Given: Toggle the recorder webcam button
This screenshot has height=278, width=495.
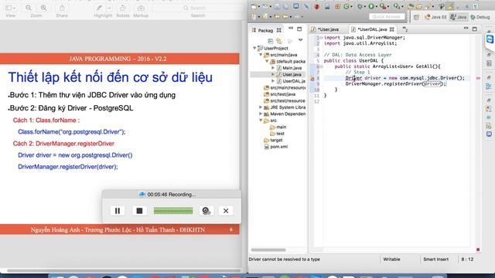Looking at the screenshot, I should coord(206,211).
